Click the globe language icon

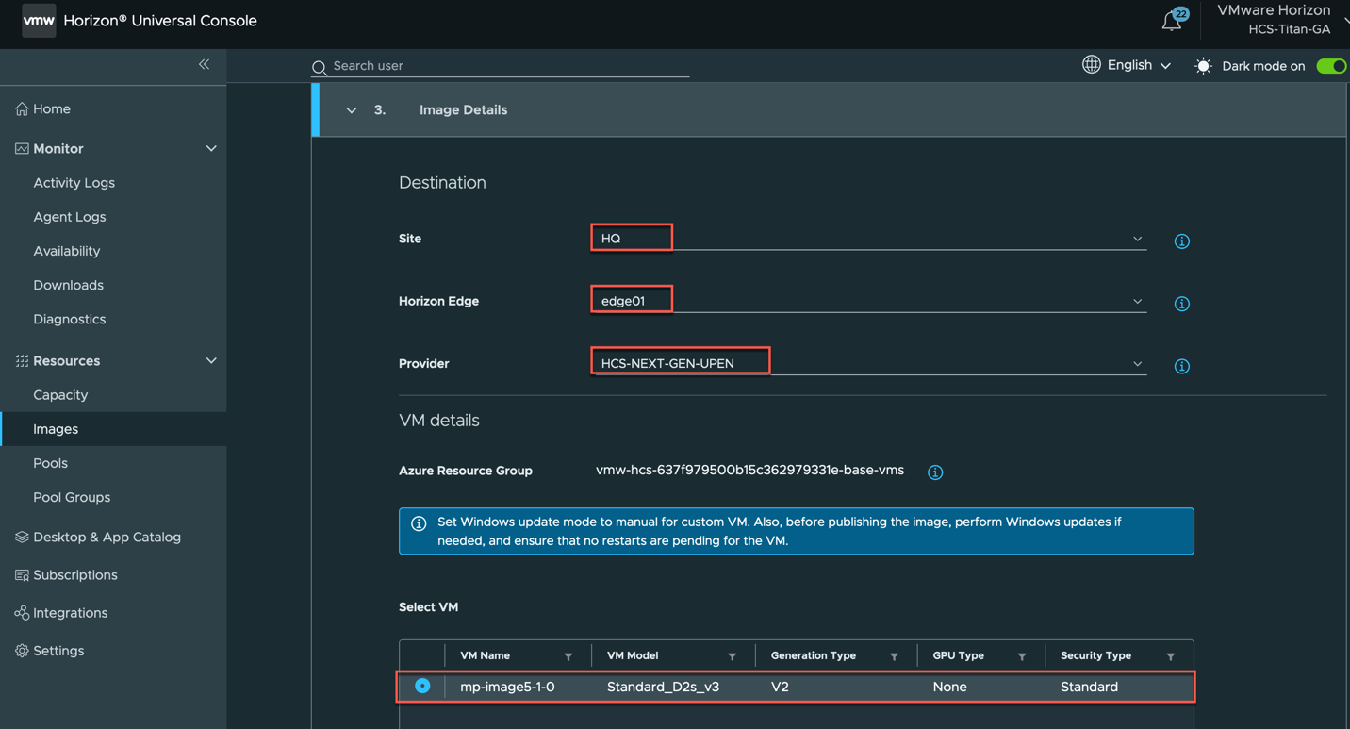coord(1092,64)
